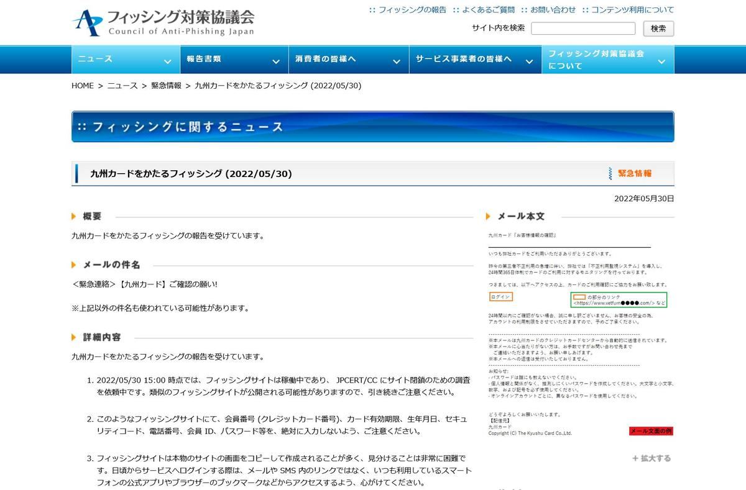Expand the chevron beside 消費者の皆様へ

click(x=397, y=61)
